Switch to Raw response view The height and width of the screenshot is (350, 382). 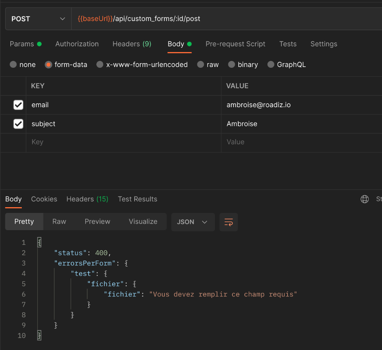[59, 221]
